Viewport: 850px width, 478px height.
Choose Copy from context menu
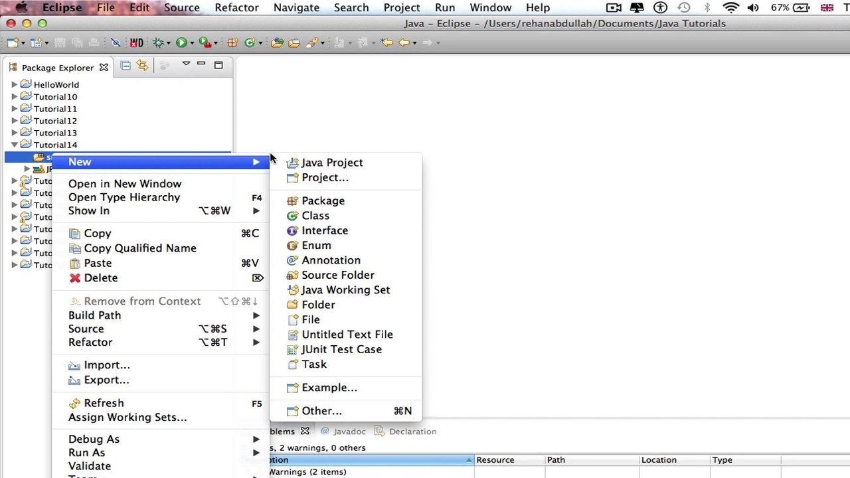pyautogui.click(x=161, y=234)
